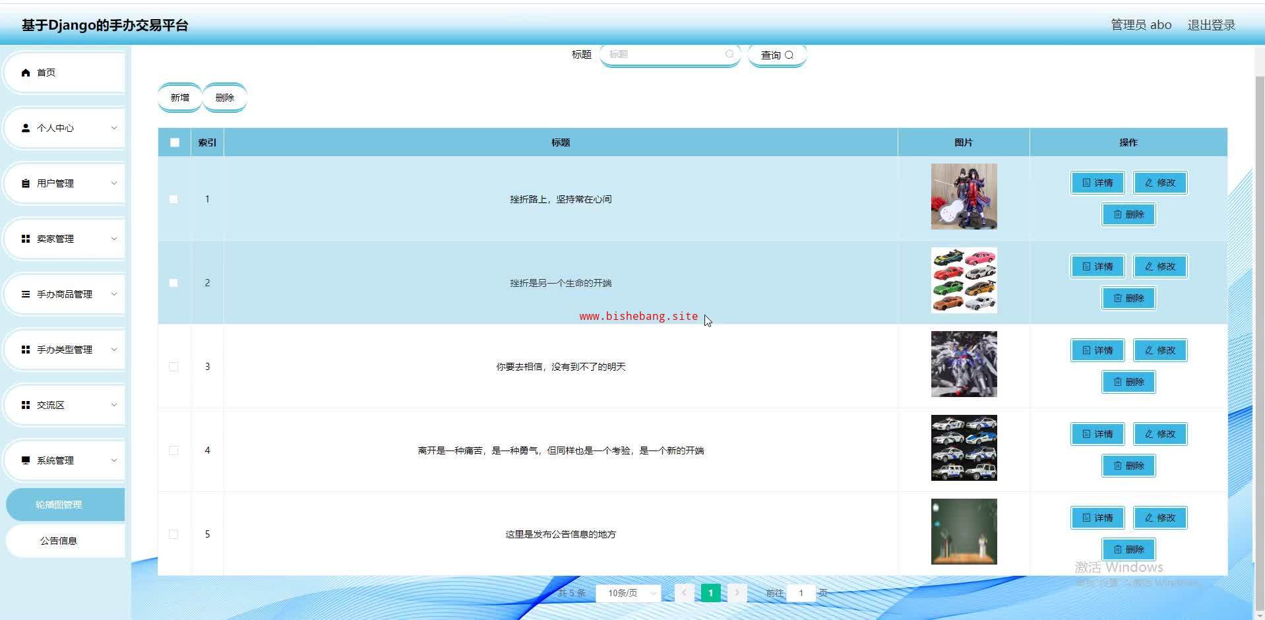Click the 标题 column header
Image resolution: width=1265 pixels, height=620 pixels.
[561, 142]
